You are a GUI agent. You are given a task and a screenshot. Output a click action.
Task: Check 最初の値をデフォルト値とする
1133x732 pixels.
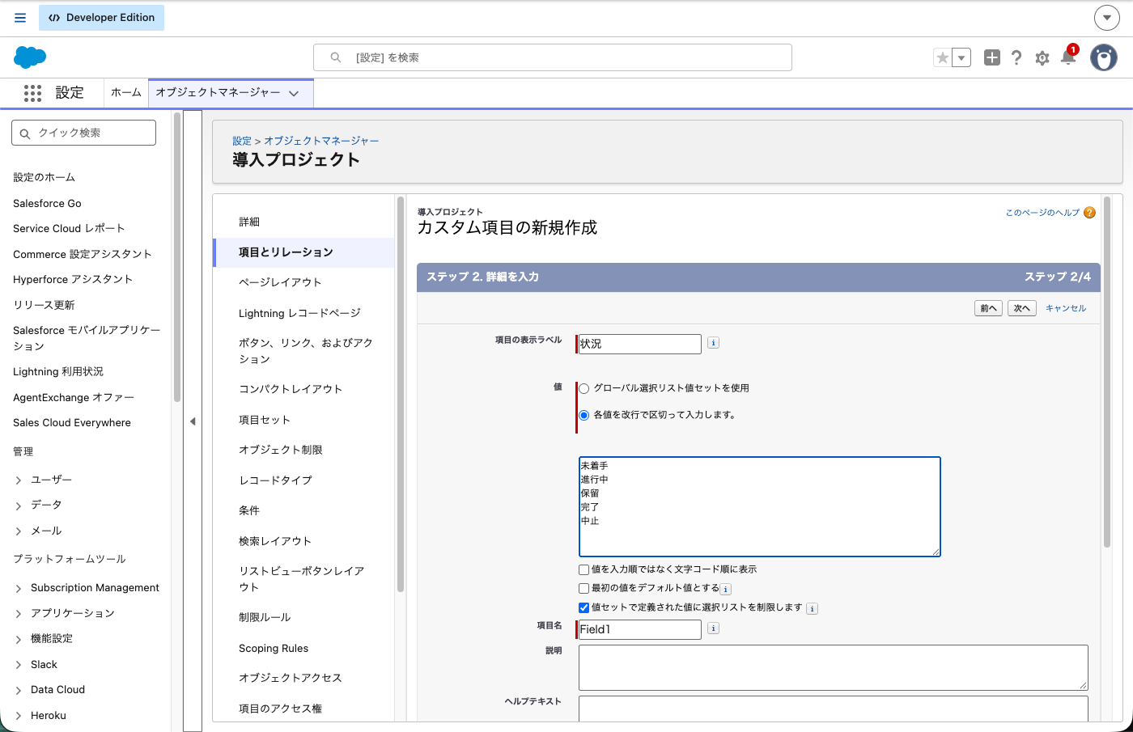point(583,589)
